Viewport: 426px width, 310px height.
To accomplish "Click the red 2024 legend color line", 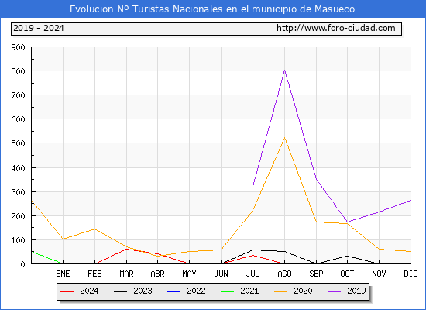I will 67,291.
